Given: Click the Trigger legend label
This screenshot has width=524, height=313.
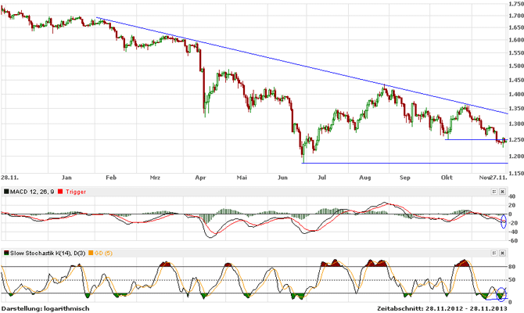Looking at the screenshot, I should click(77, 191).
